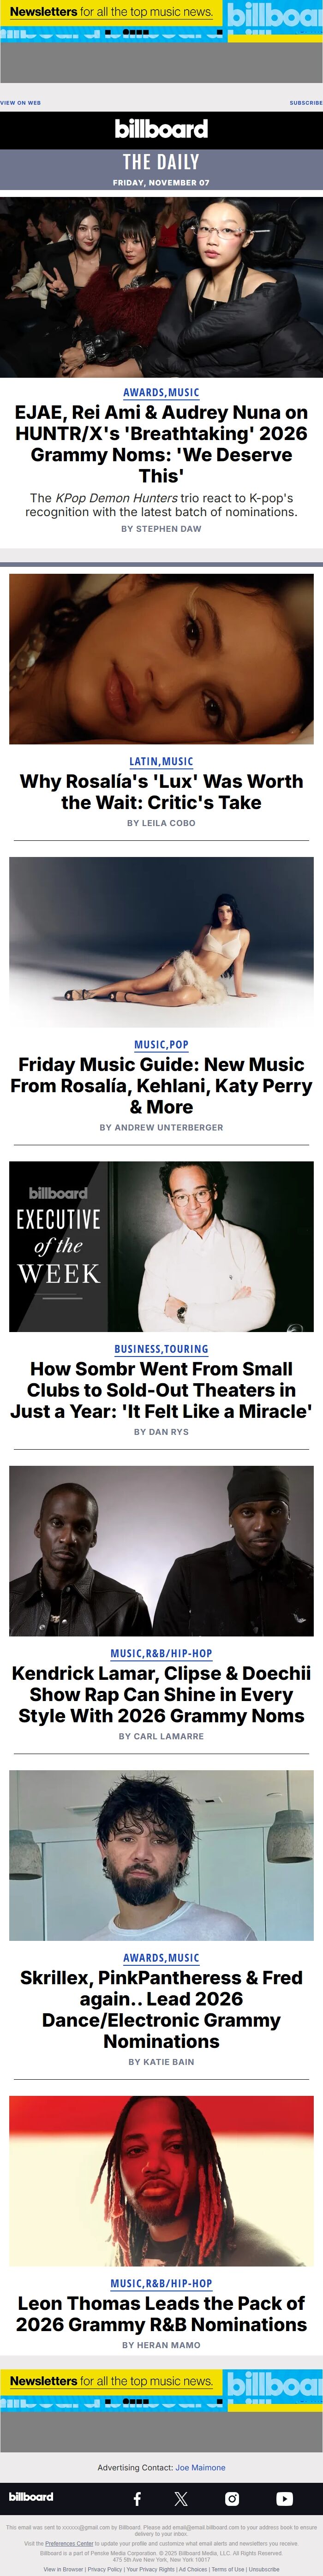
Task: Click the Joe Maimone advertising contact link
Action: [x=200, y=2467]
